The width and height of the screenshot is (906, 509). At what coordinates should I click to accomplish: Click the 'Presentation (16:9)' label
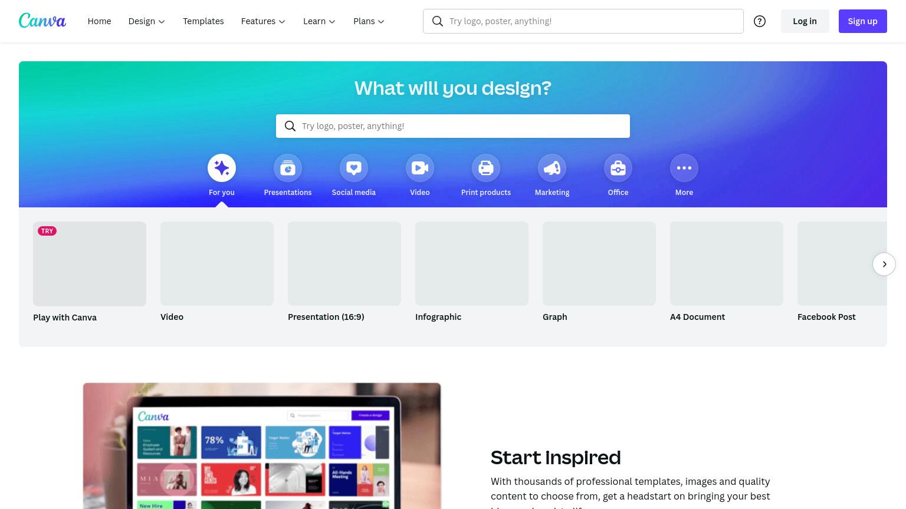(326, 317)
